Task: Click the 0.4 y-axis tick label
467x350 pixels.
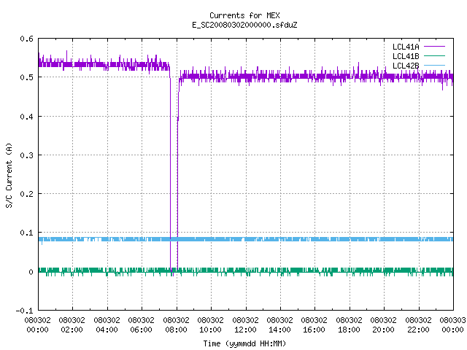Action: pos(26,117)
